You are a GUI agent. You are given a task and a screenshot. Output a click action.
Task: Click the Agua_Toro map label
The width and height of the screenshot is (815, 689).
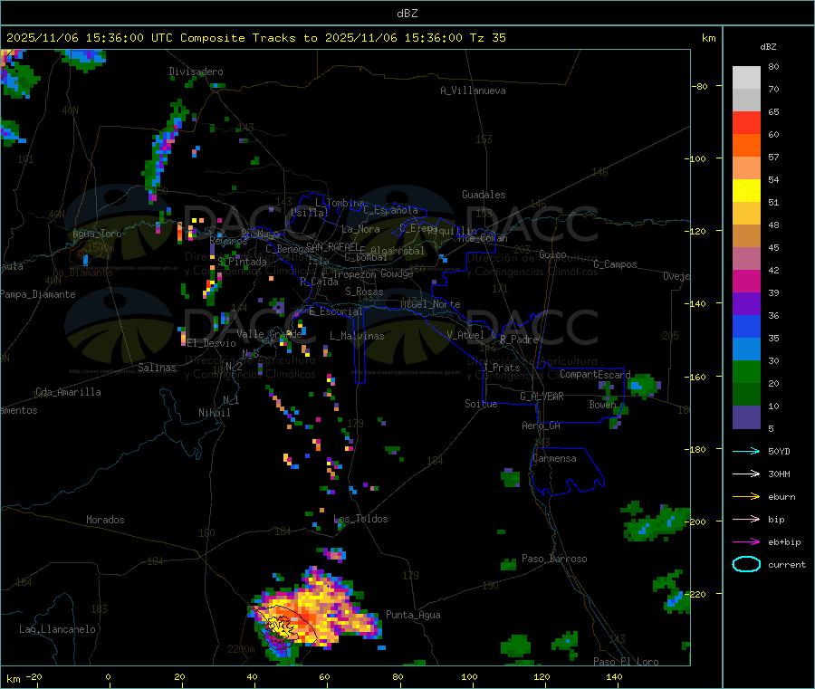[x=97, y=234]
